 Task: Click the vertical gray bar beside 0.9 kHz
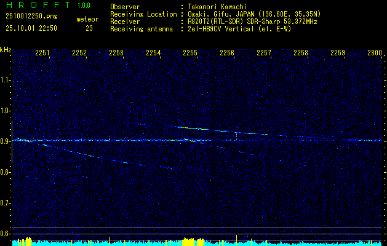tap(12, 142)
